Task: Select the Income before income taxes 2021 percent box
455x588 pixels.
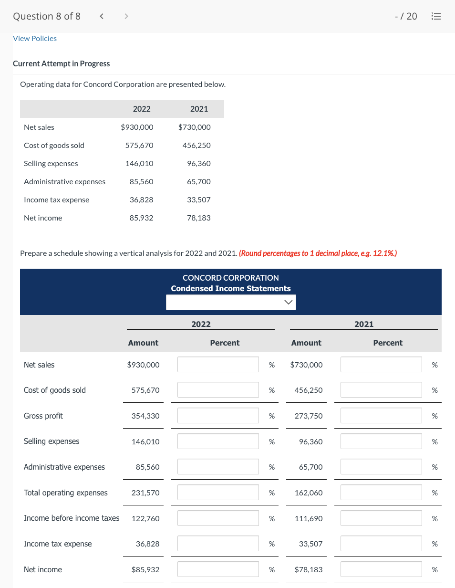Action: (x=381, y=518)
